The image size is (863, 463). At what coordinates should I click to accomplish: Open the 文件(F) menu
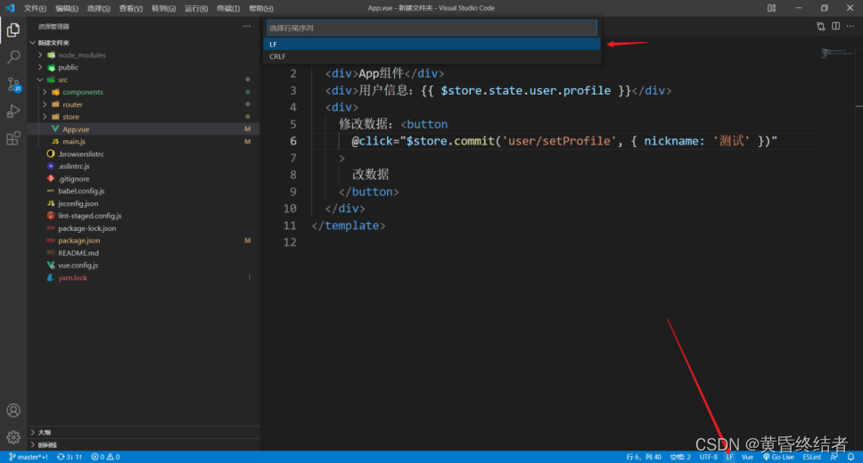(35, 8)
